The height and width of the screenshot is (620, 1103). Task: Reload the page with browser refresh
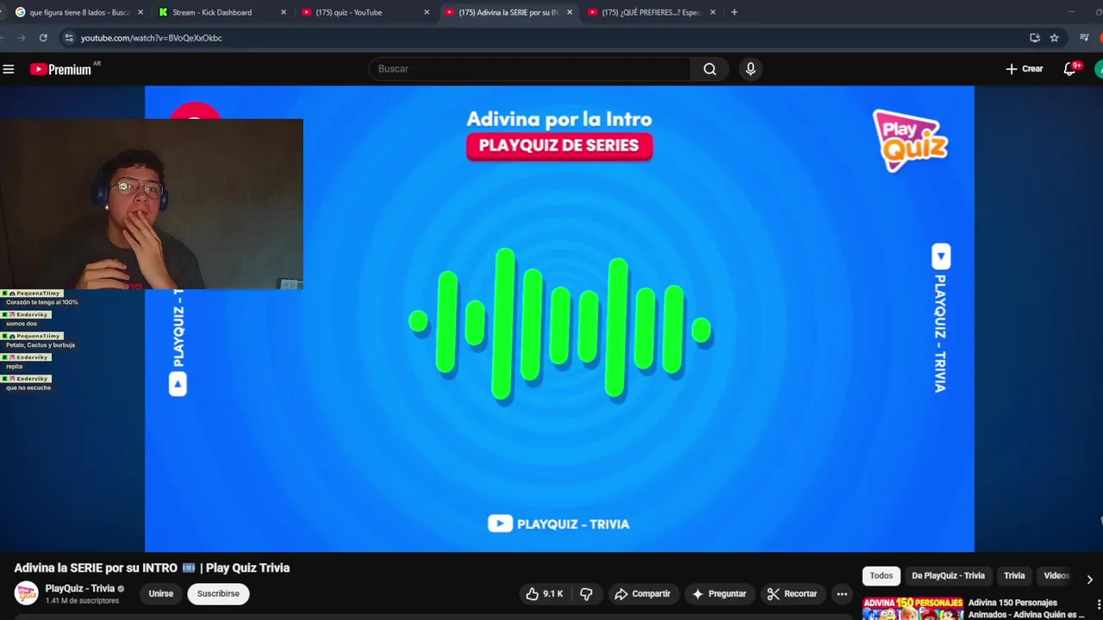43,38
